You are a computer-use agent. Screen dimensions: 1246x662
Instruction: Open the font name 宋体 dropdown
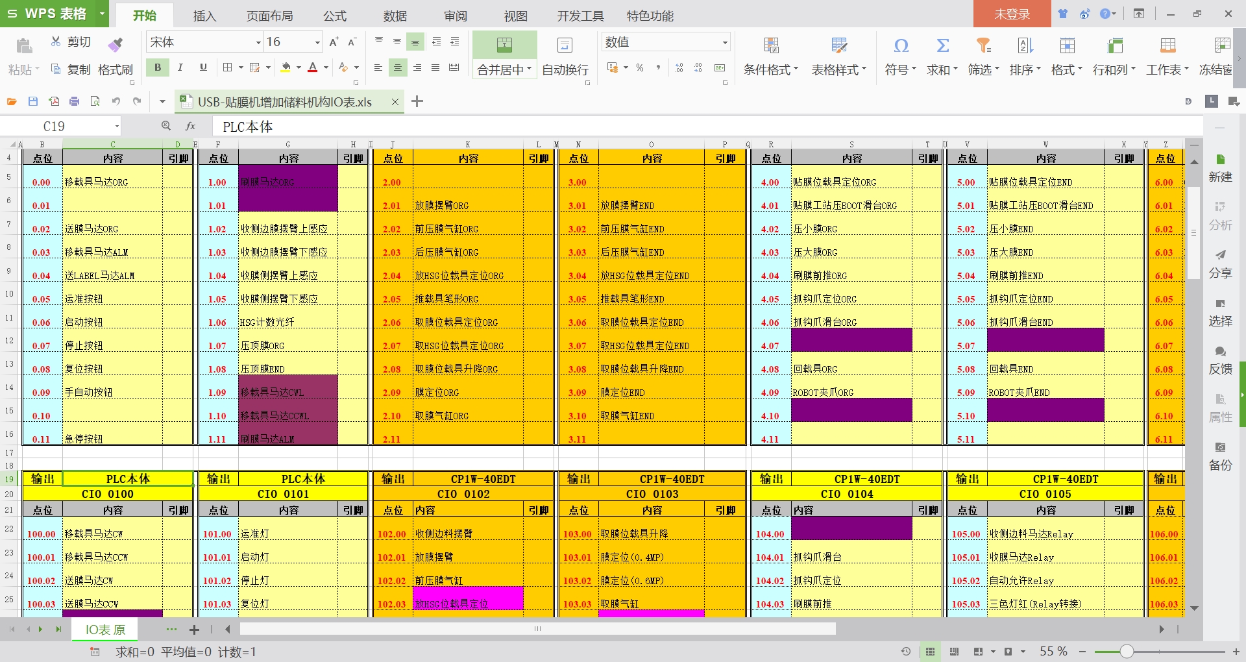258,43
